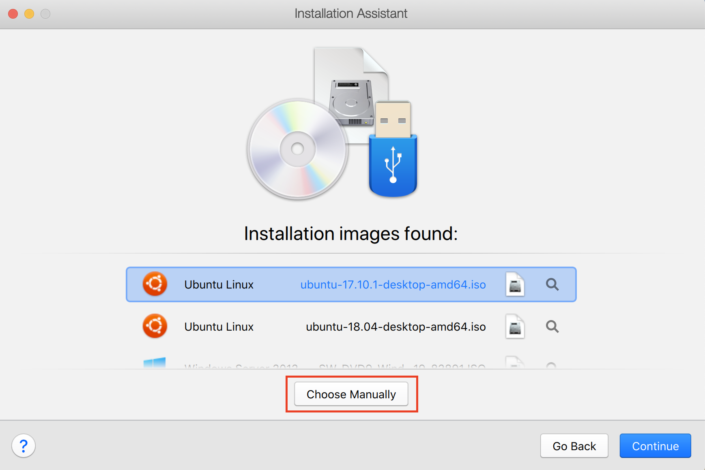Open help with the question mark button

(x=24, y=446)
